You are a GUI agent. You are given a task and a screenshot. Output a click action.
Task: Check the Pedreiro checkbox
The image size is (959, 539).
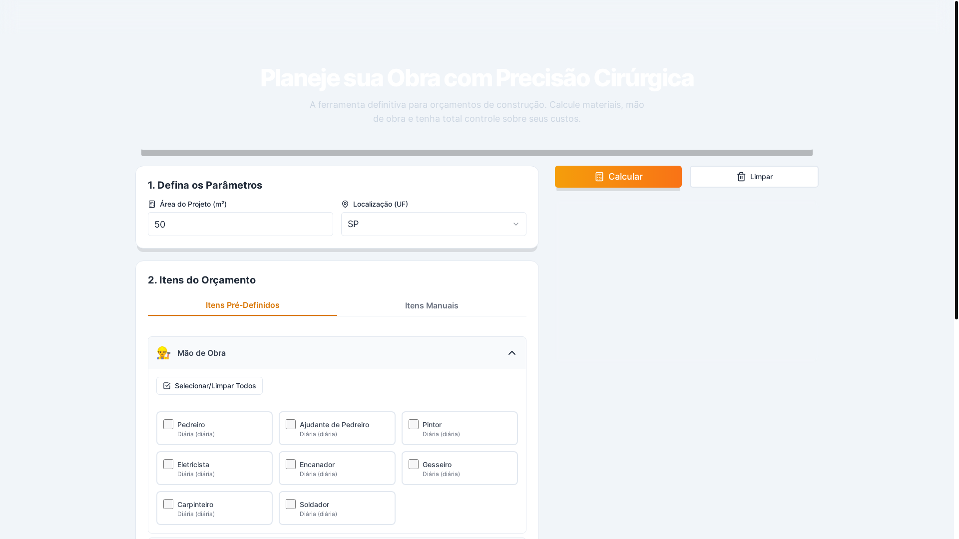(168, 424)
